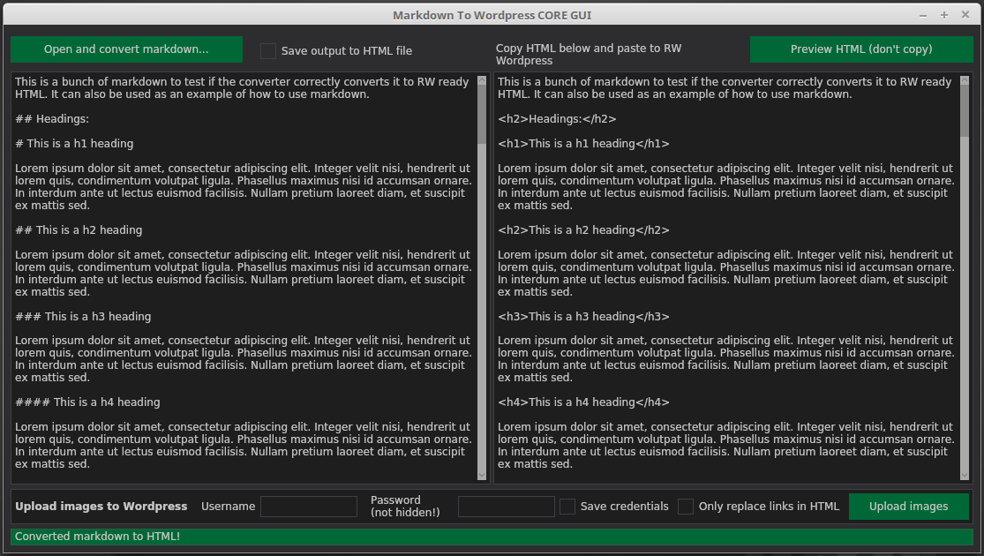Click '## Headings:' line in markdown pane
This screenshot has width=984, height=556.
pos(52,118)
